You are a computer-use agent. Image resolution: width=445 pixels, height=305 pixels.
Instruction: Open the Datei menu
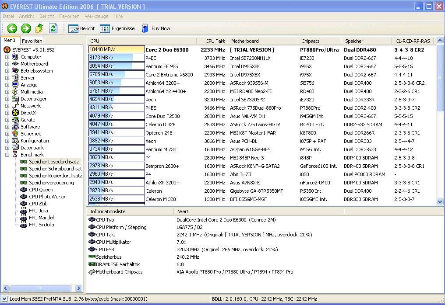coord(8,16)
